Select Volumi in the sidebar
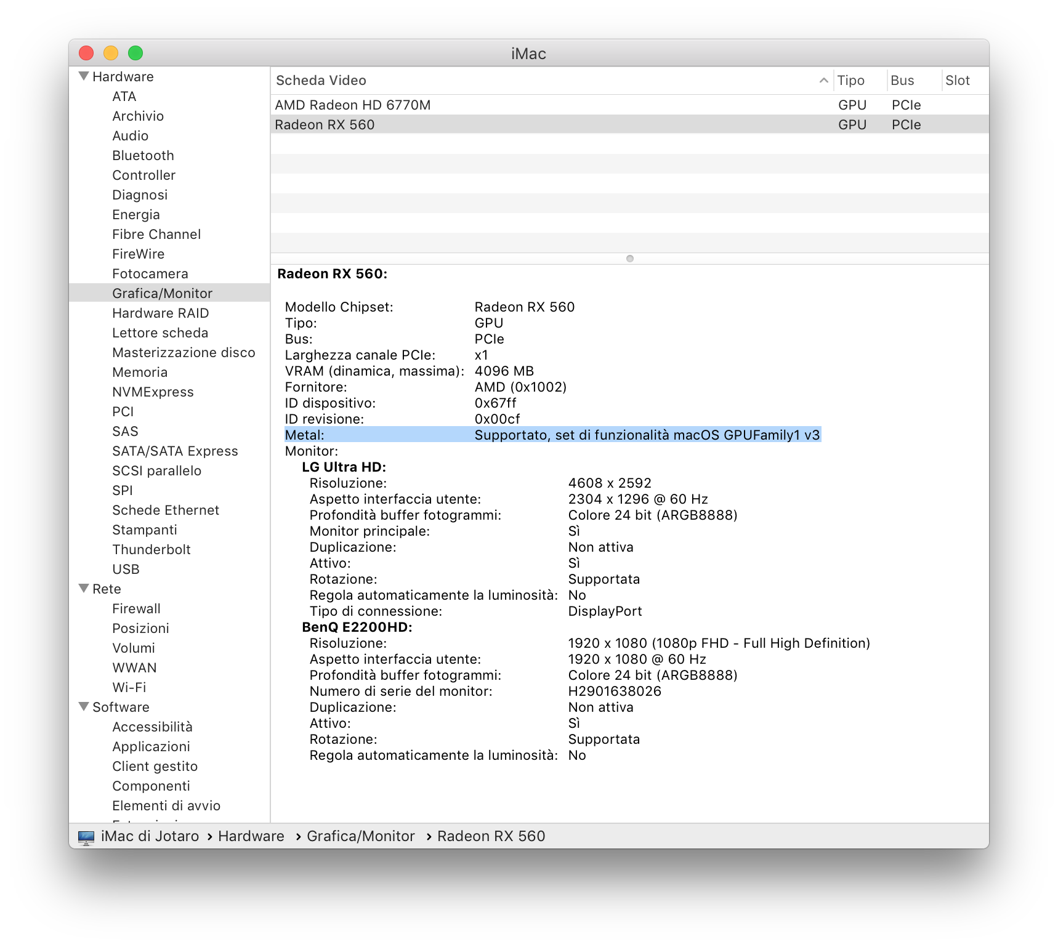The width and height of the screenshot is (1058, 947). tap(134, 648)
